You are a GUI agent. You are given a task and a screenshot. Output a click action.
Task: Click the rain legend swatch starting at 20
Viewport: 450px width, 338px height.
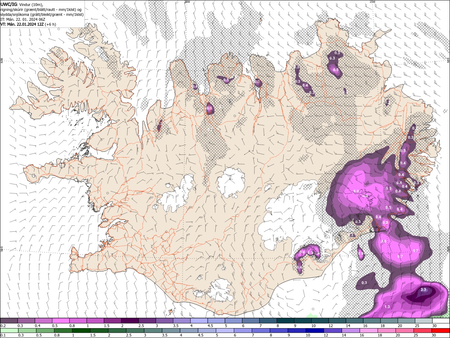tap(405, 330)
